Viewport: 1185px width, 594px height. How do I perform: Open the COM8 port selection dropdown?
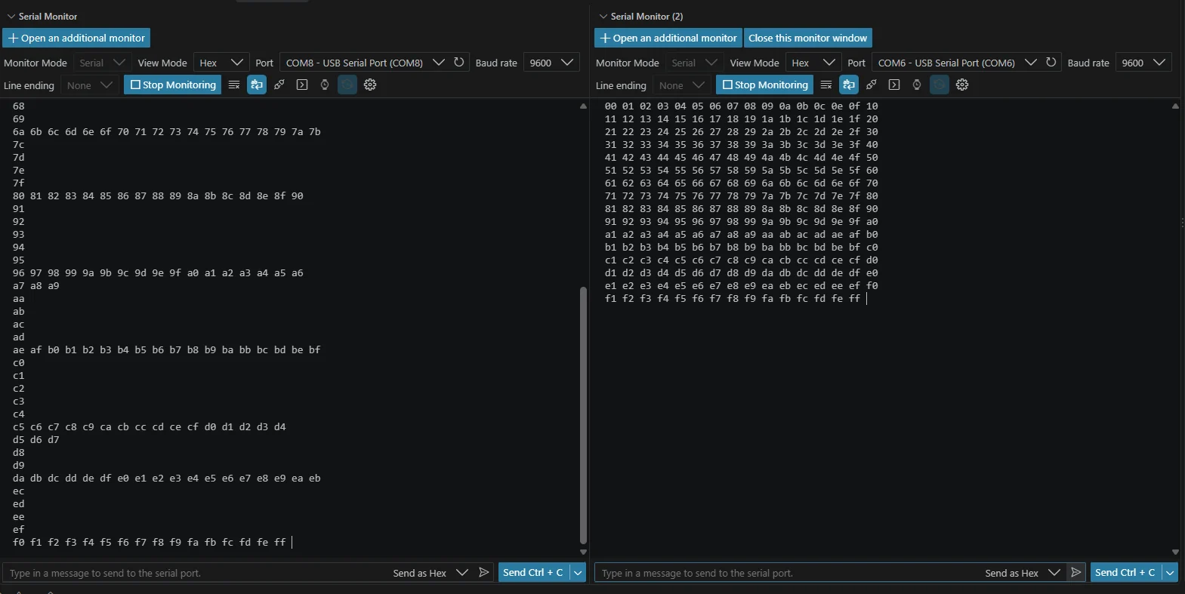(366, 63)
